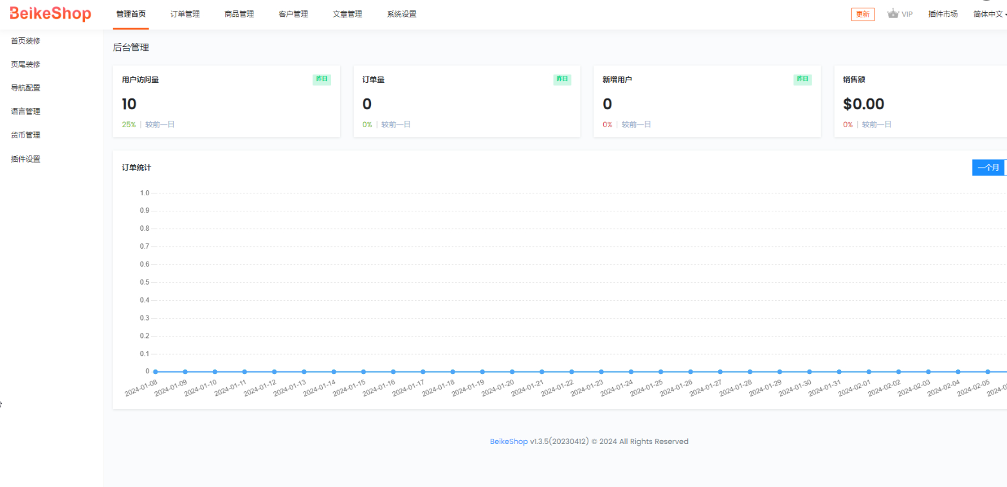
Task: Open 货币管理 in the sidebar
Action: pos(26,135)
